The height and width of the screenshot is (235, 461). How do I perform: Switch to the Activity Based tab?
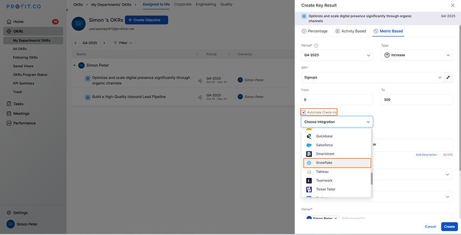[351, 31]
